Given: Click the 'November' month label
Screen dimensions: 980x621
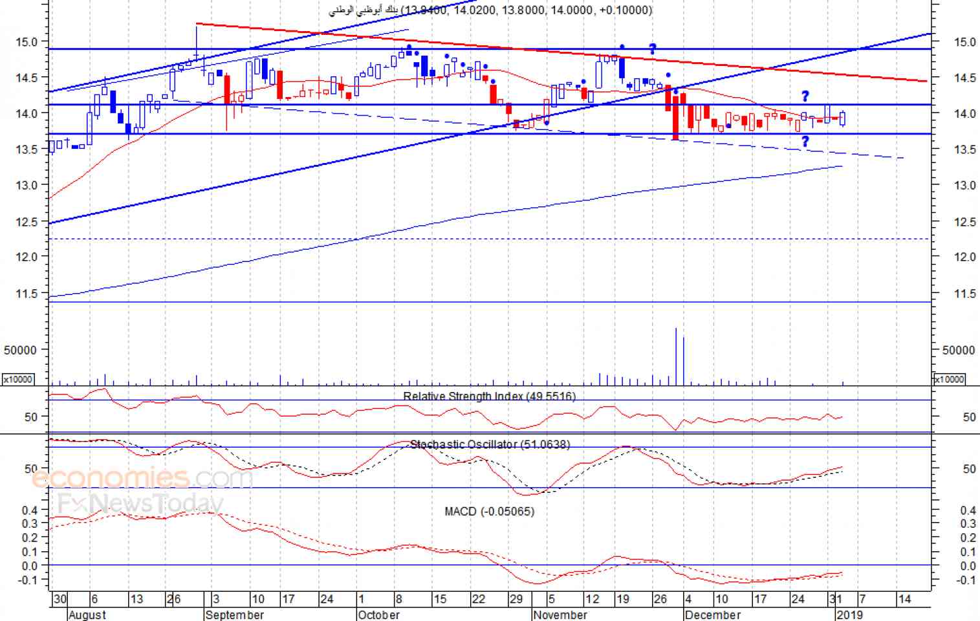Looking at the screenshot, I should (560, 615).
